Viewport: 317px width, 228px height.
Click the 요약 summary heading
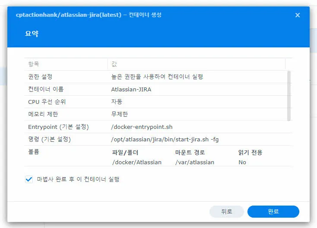click(32, 34)
